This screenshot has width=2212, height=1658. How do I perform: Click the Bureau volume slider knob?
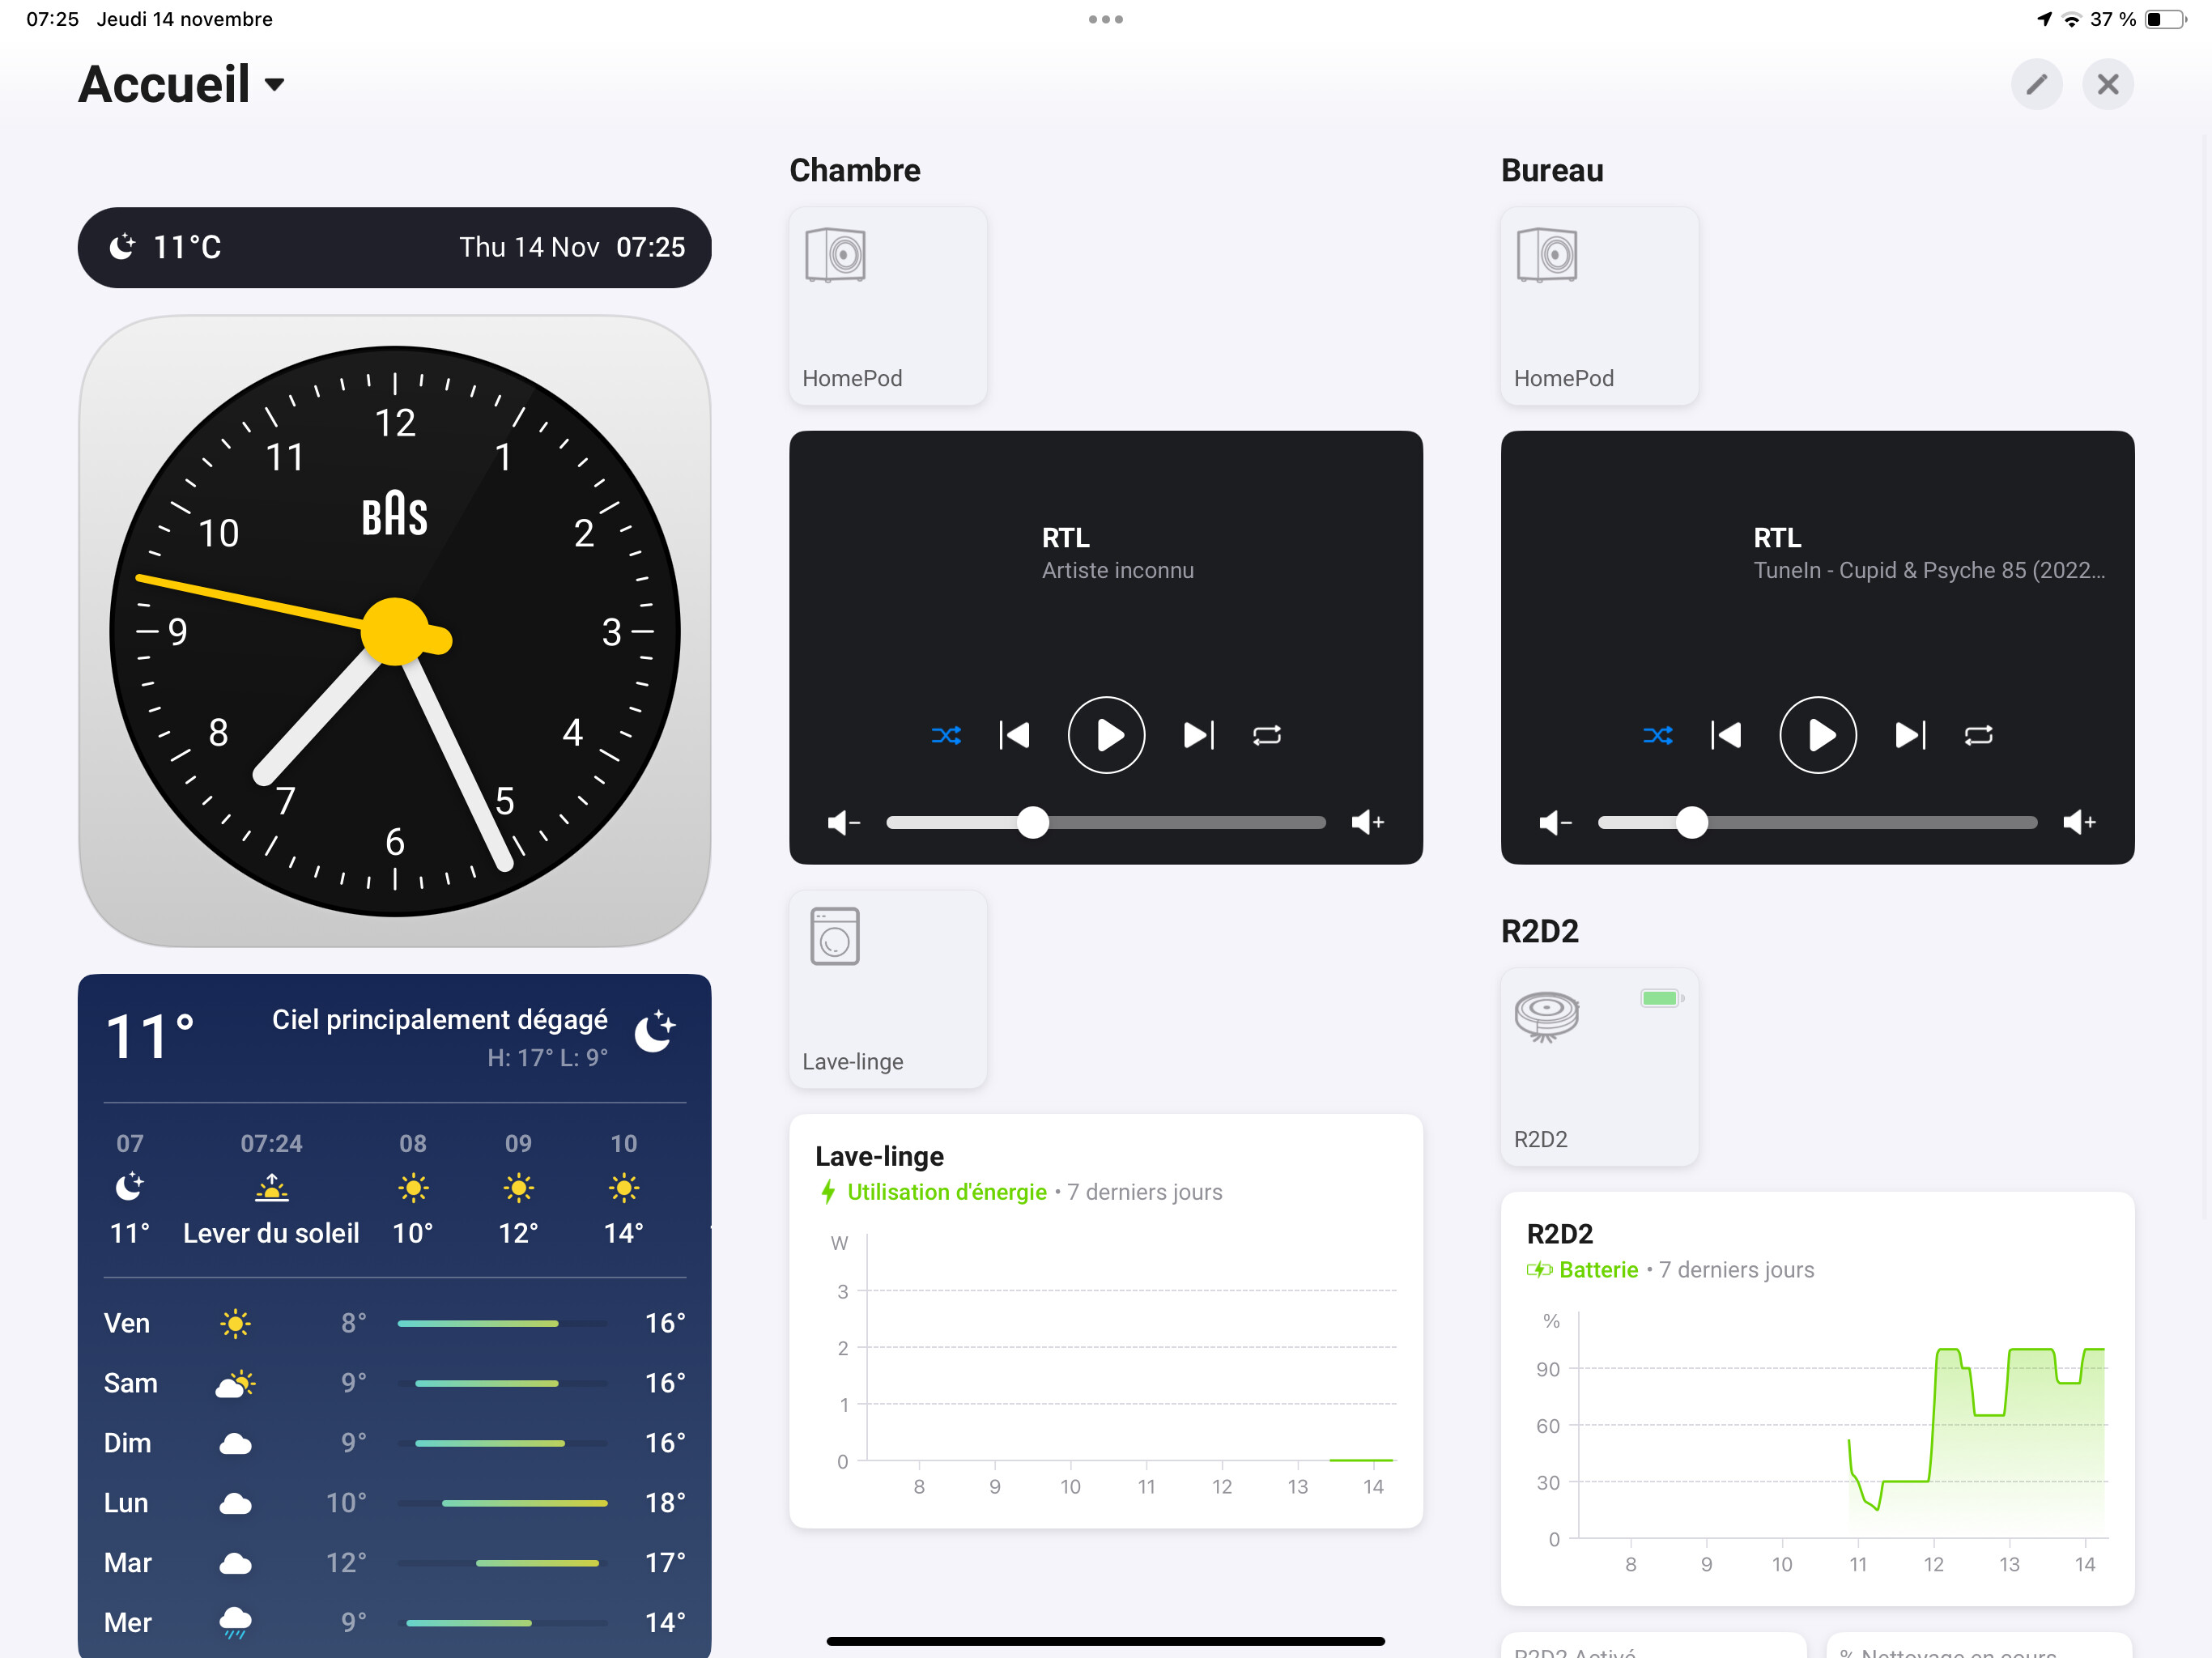[1692, 822]
